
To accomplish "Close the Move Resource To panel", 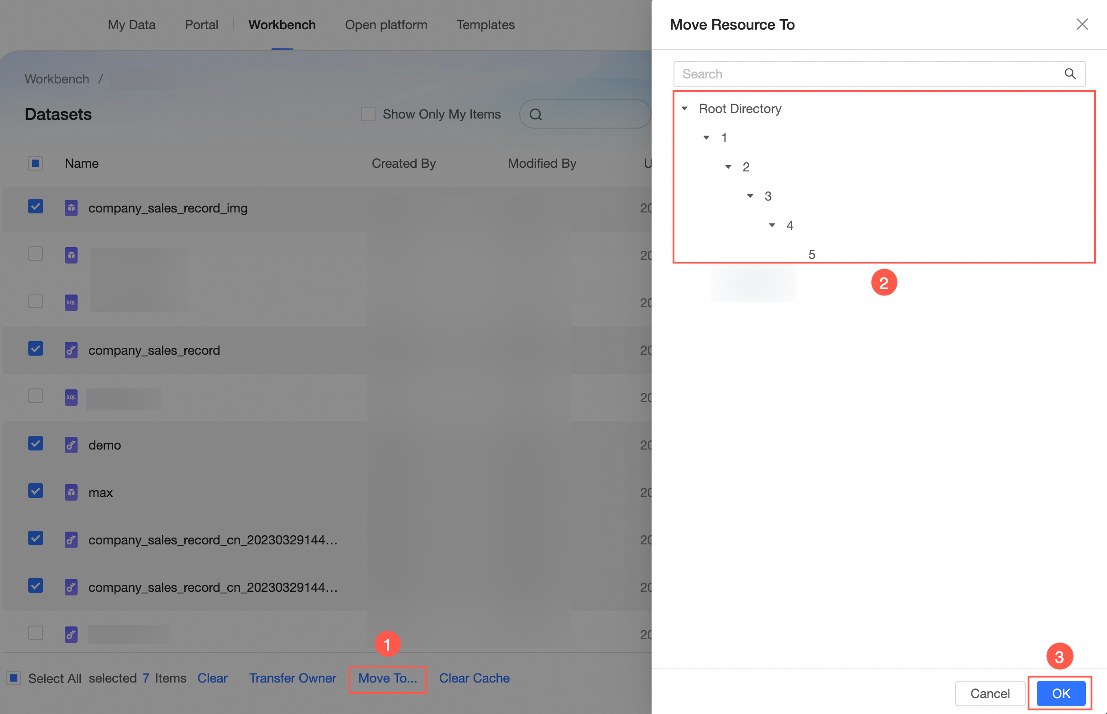I will click(x=1081, y=24).
